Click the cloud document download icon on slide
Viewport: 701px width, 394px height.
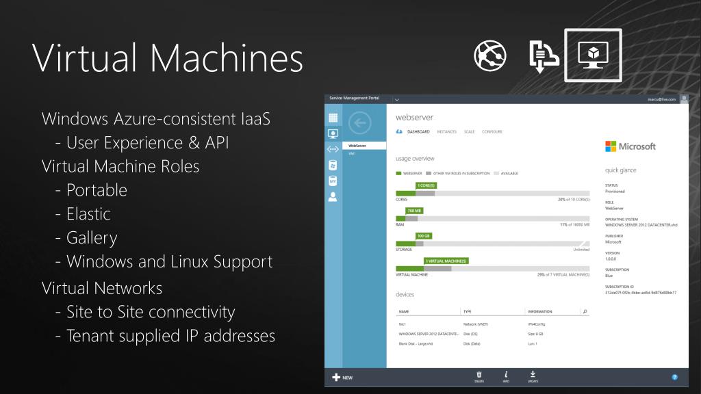coord(544,56)
